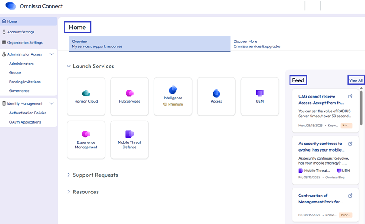
Task: Open 'As security continues' external link icon
Action: 350,144
